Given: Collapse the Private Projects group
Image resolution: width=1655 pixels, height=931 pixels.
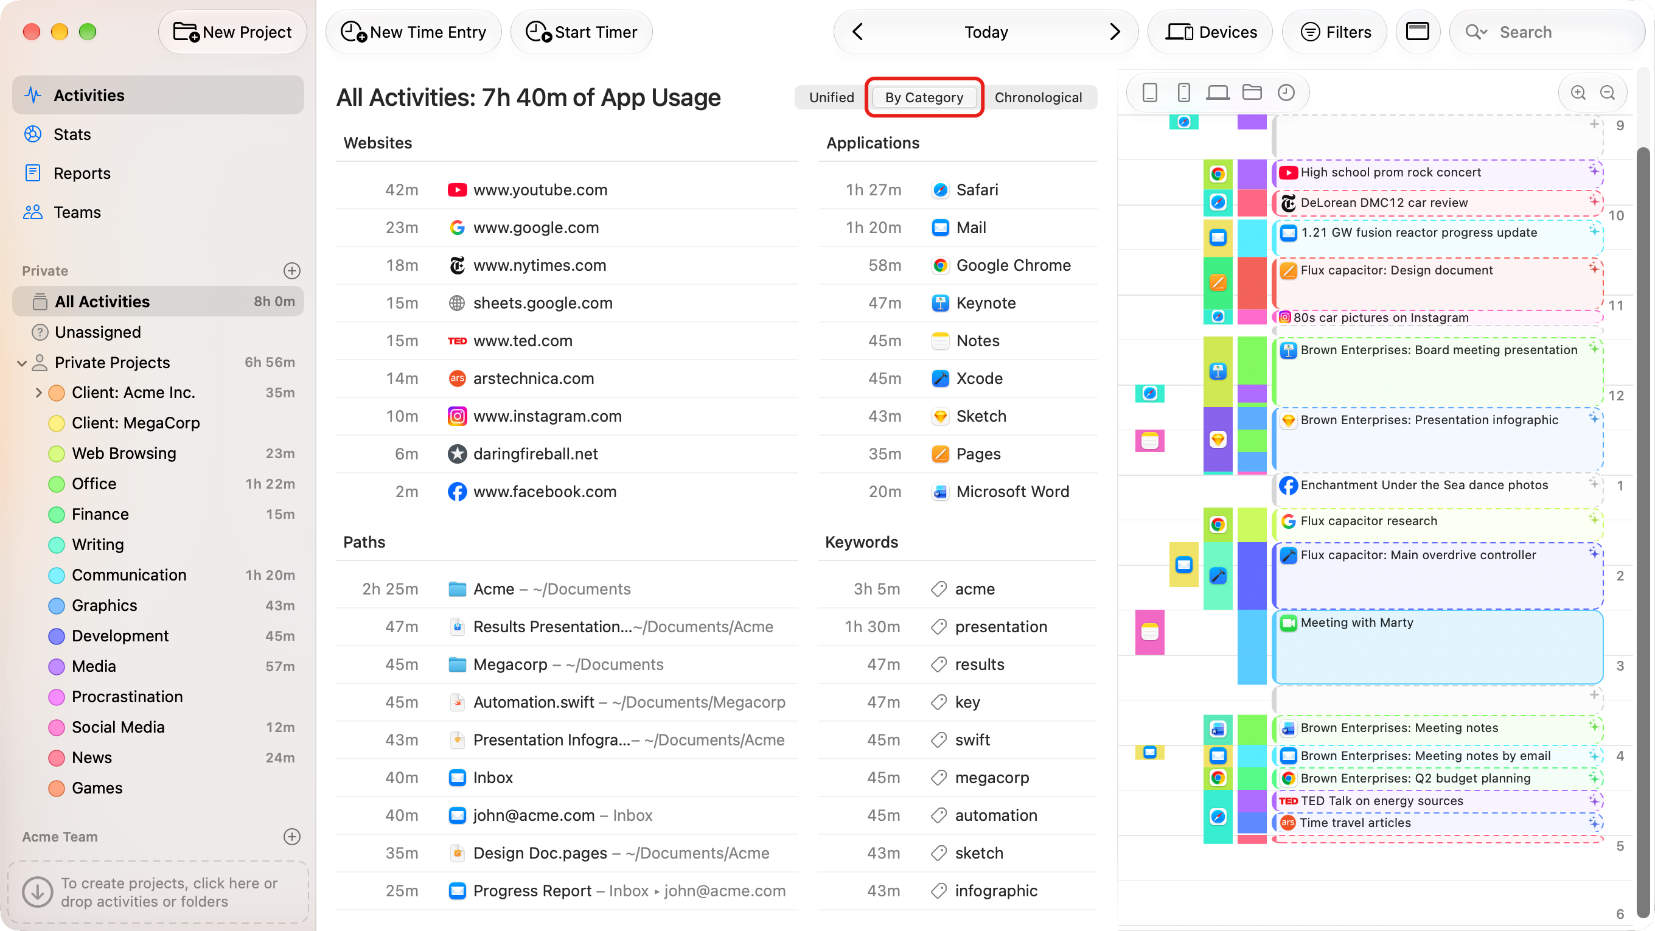Looking at the screenshot, I should (x=22, y=363).
